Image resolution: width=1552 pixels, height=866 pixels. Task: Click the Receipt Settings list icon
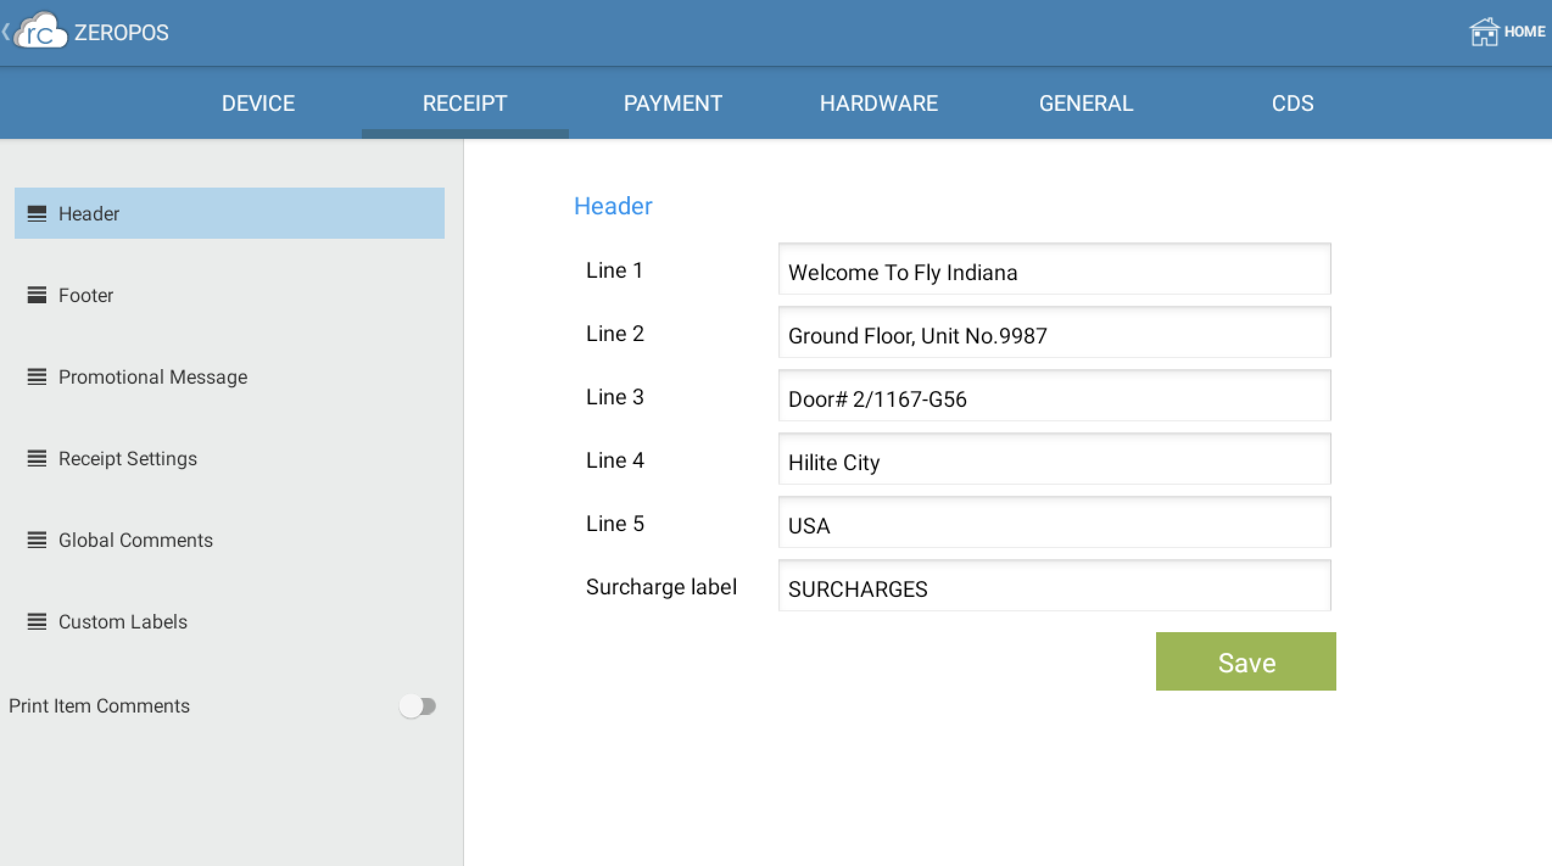tap(37, 459)
